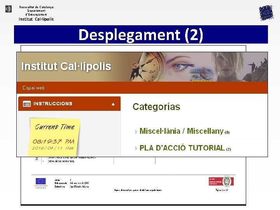
Task: Click the Current Time sticky note widget
Action: click(x=54, y=137)
